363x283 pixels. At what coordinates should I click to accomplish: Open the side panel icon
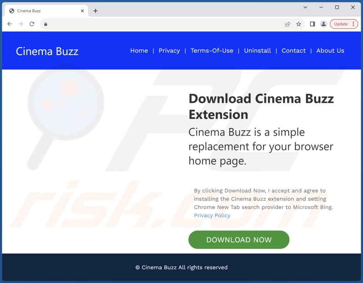pos(312,24)
